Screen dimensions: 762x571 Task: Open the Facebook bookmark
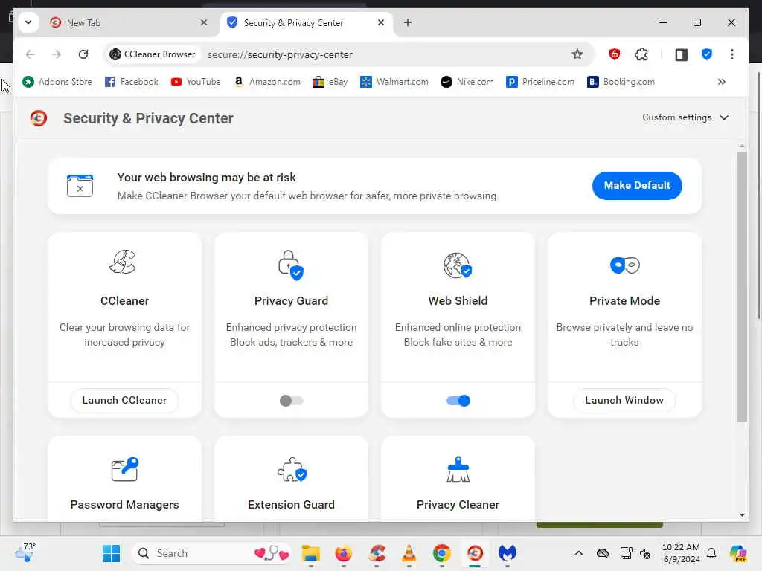pyautogui.click(x=132, y=82)
